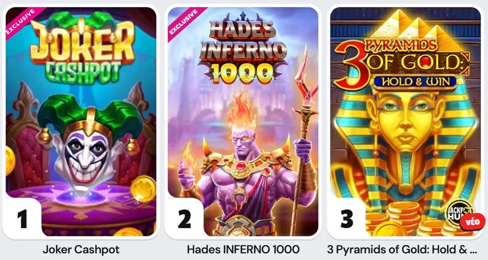Image resolution: width=488 pixels, height=260 pixels.
Task: Click the Hold & Win blue banner
Action: pyautogui.click(x=416, y=82)
